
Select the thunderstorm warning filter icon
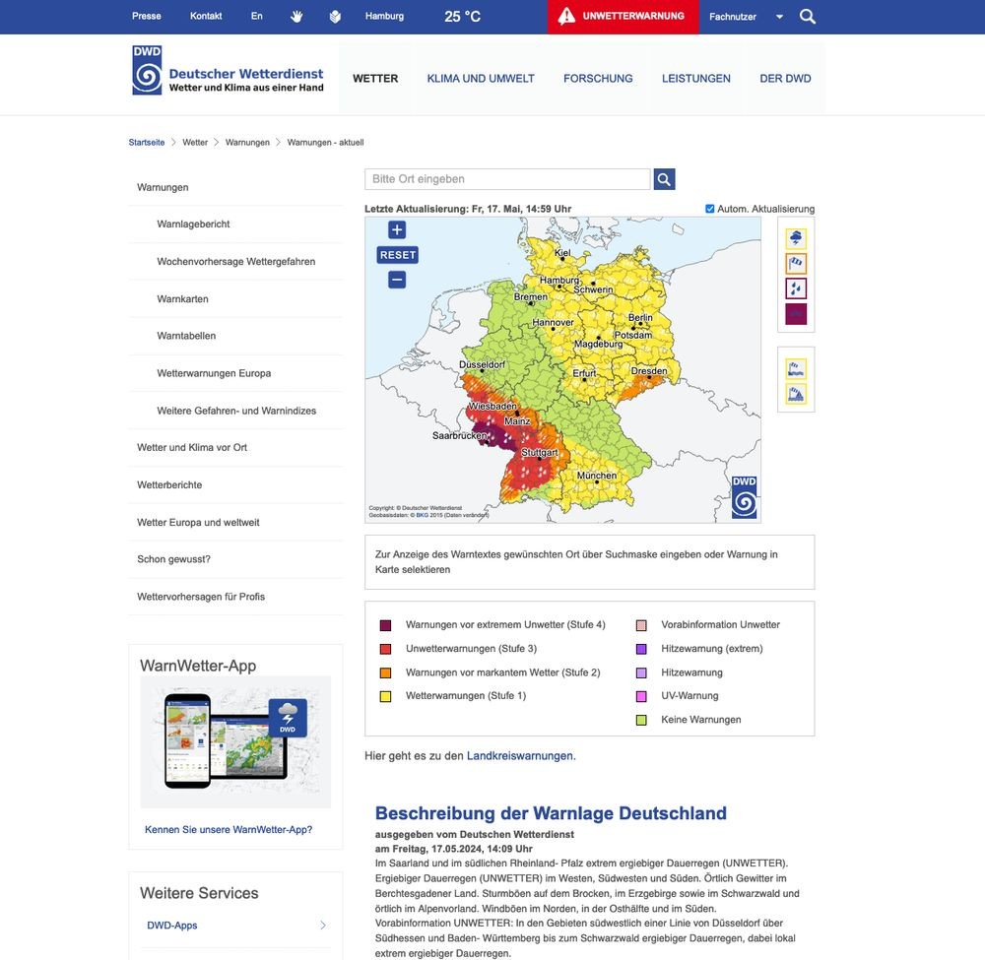pos(796,238)
